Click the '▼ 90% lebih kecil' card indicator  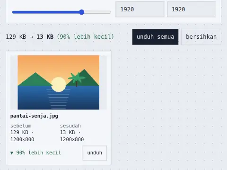point(35,153)
